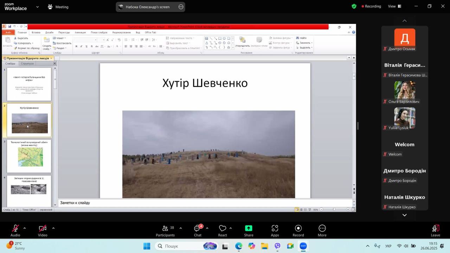The width and height of the screenshot is (450, 253).
Task: Expand Zoom Workplace dropdown chevron
Action: [x=37, y=7]
